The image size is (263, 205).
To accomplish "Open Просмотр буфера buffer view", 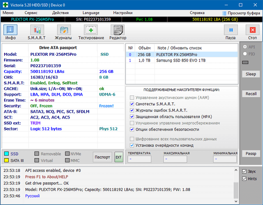I will coord(241,13).
